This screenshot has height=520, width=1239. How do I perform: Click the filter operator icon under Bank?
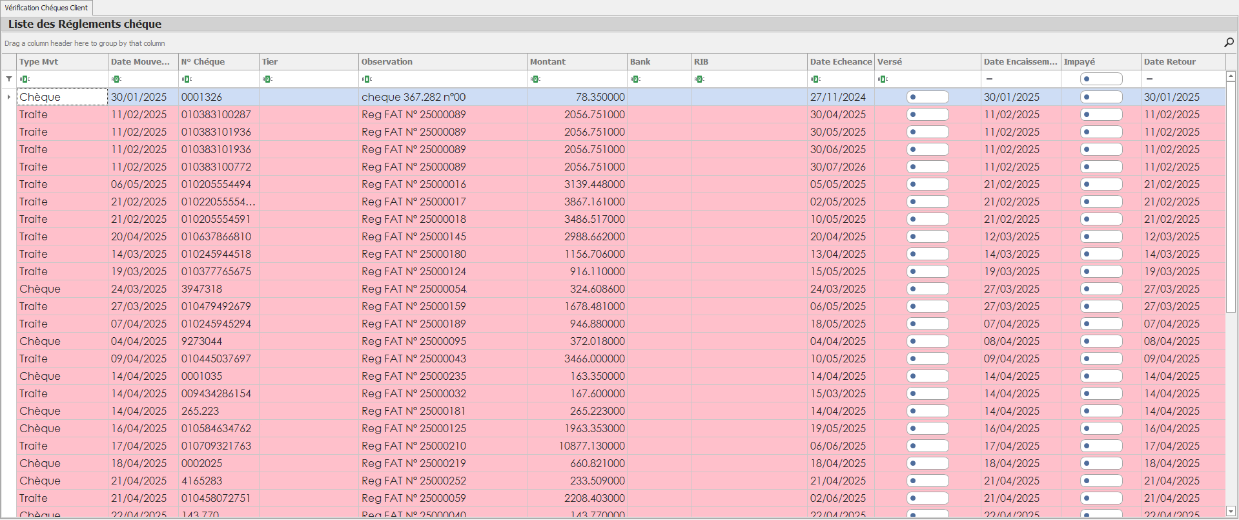(635, 79)
